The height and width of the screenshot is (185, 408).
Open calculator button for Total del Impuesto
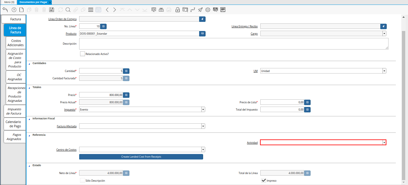point(307,110)
